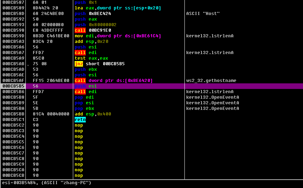Click hex bytes "FF15 2064BE00"
The width and height of the screenshot is (303, 188).
point(51,81)
